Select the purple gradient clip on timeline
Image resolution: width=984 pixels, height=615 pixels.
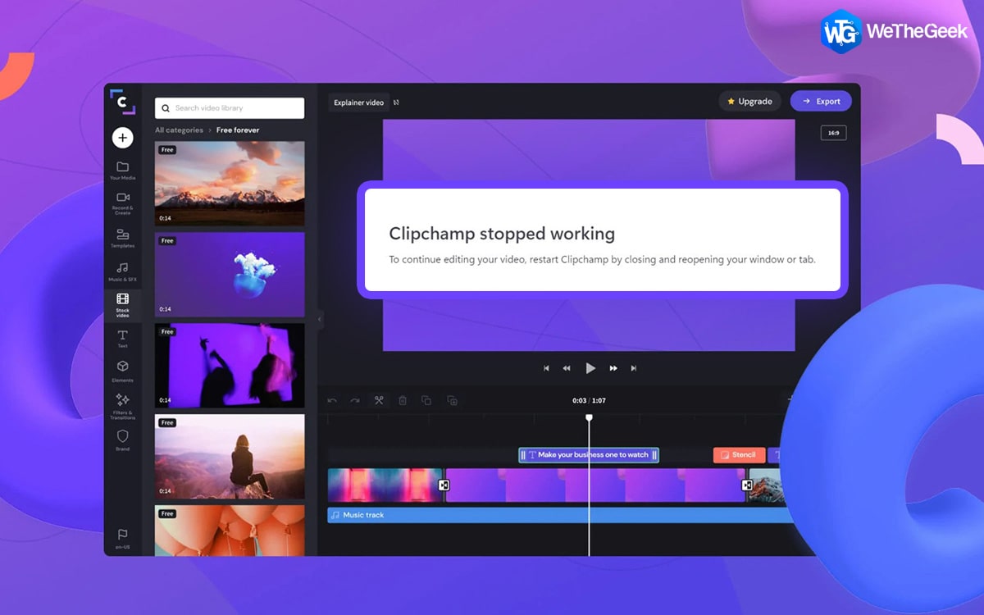click(x=595, y=485)
